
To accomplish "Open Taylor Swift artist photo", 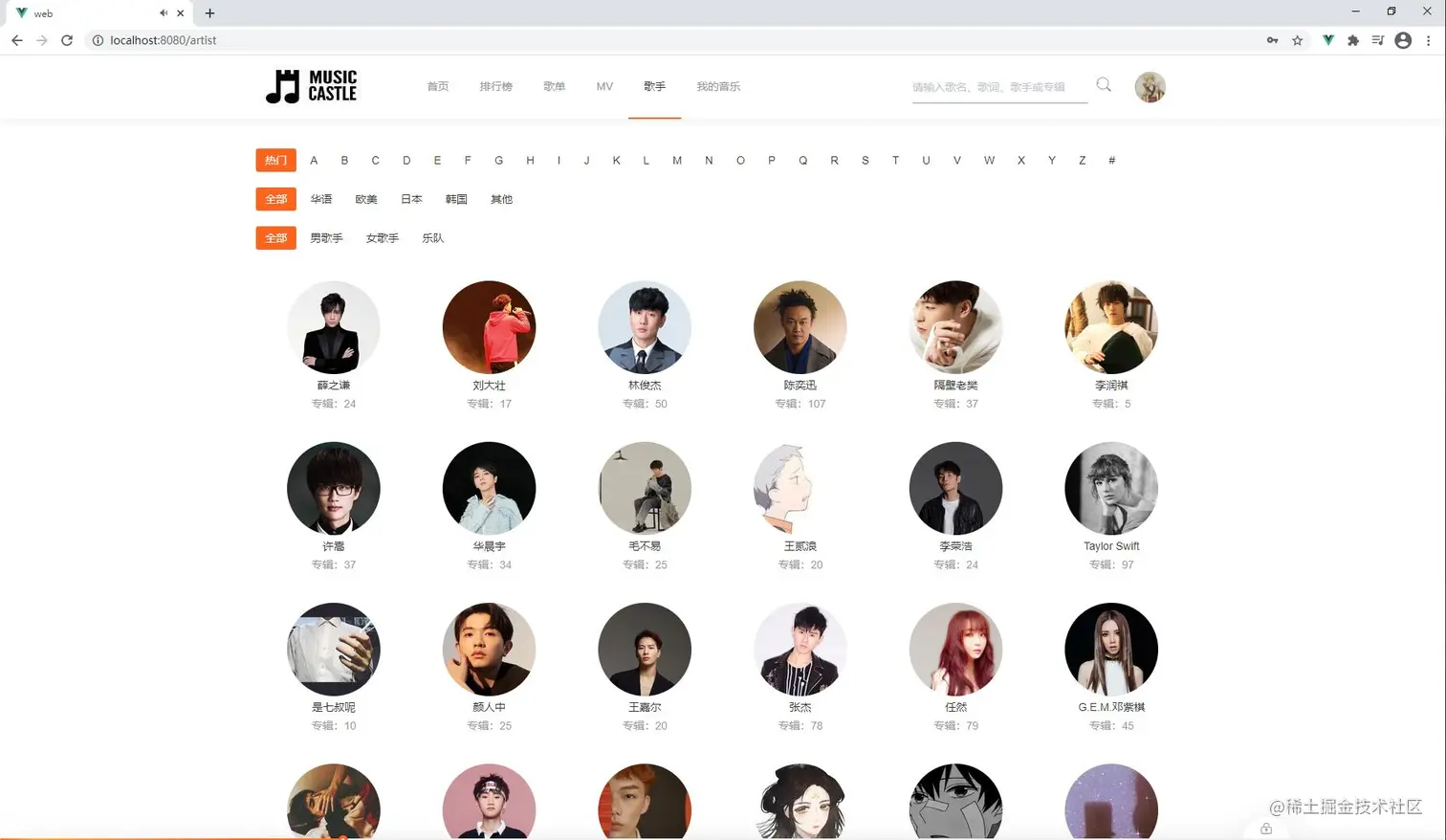I will 1111,488.
